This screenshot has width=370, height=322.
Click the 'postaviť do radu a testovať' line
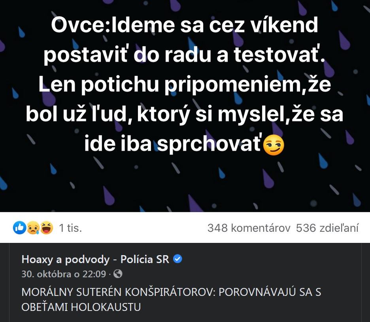[185, 56]
